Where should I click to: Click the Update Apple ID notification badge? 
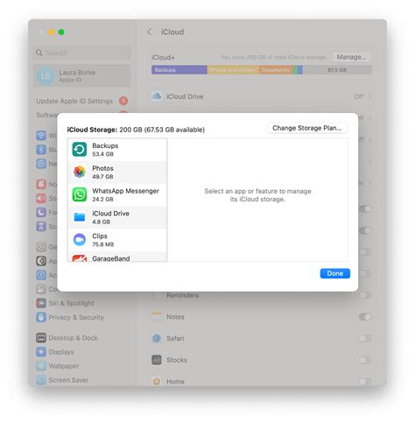click(x=123, y=101)
